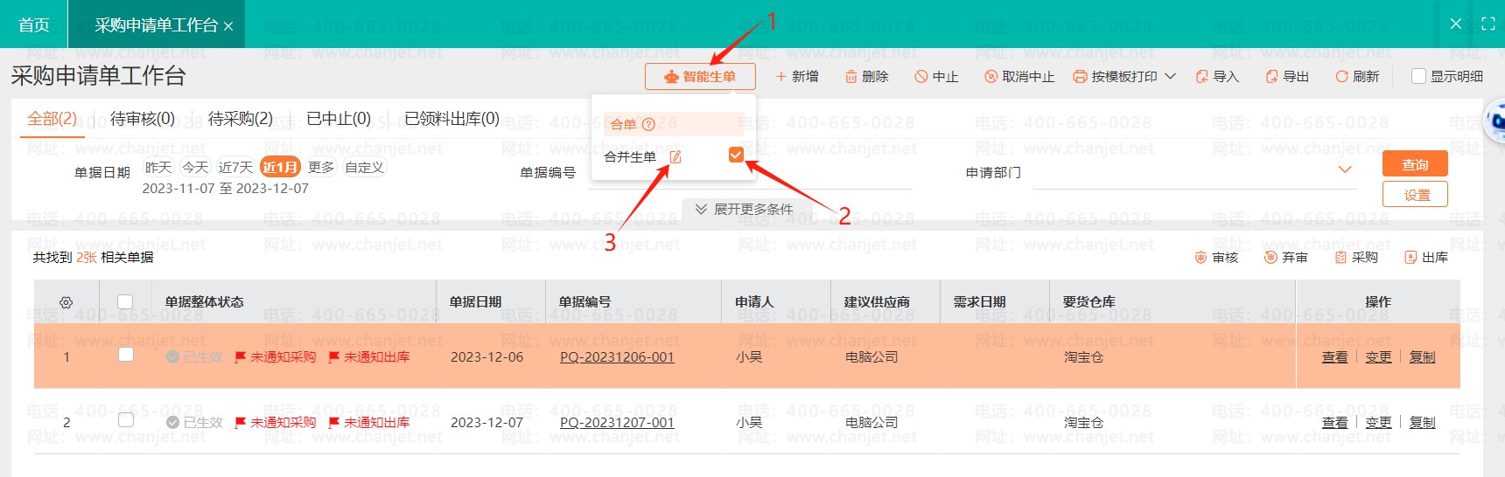Open column settings gear in table header
Viewport: 1505px width, 477px height.
[66, 302]
